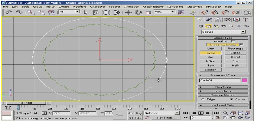Switch to the Lights creation category

coord(216,26)
